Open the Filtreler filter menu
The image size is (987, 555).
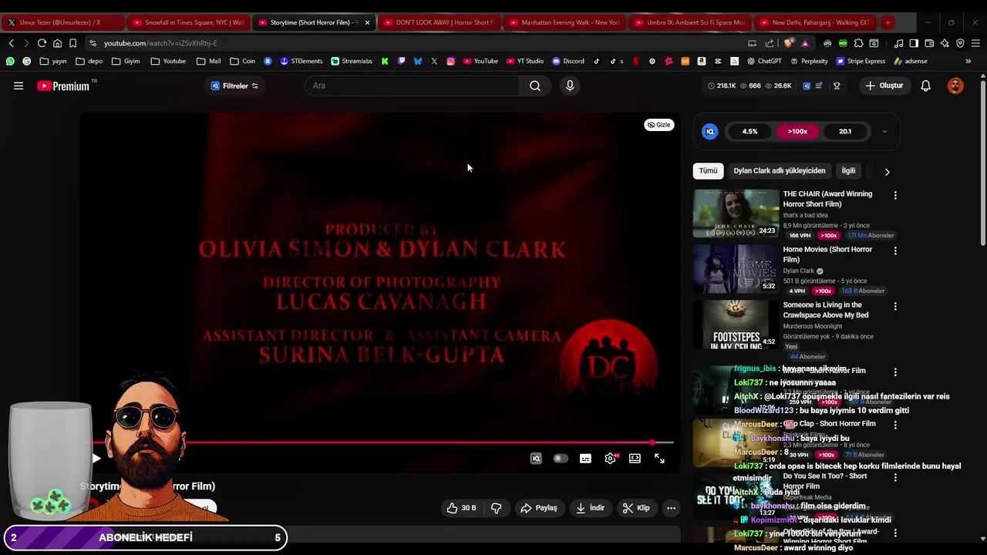point(234,86)
